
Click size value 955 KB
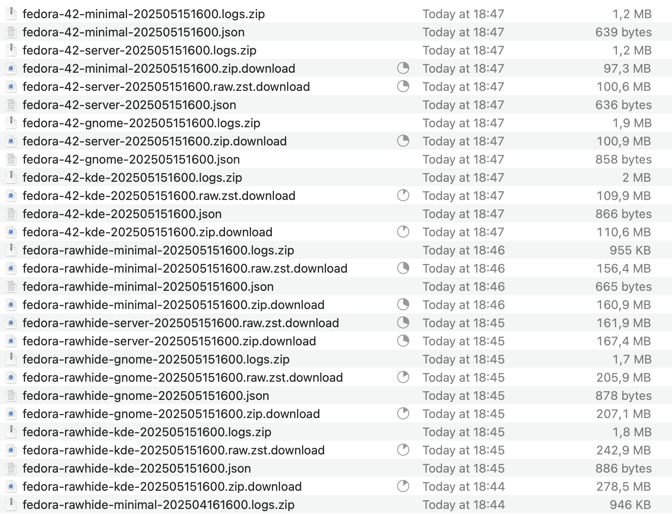(630, 250)
